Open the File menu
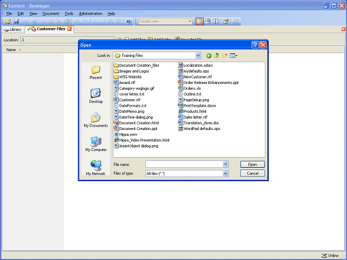Viewport: 347px width, 260px height. (x=9, y=14)
